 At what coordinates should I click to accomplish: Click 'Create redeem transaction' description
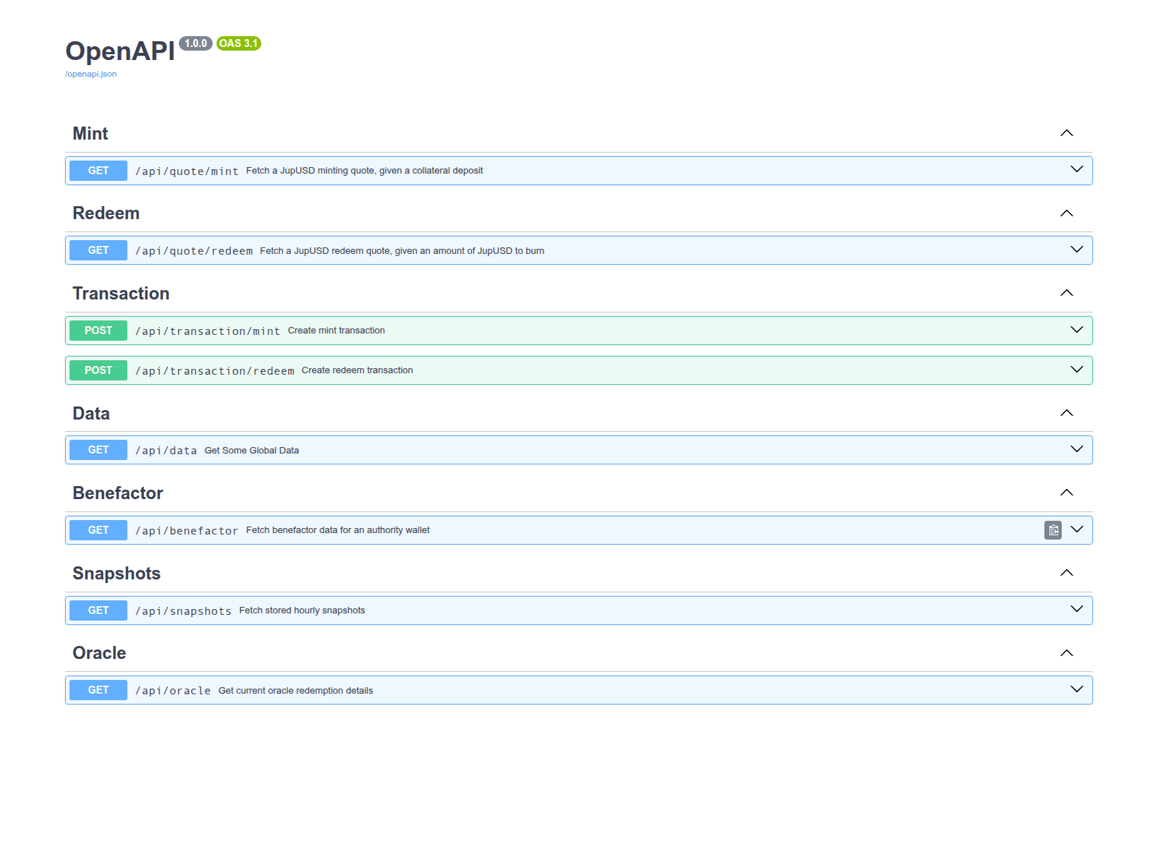(x=358, y=370)
